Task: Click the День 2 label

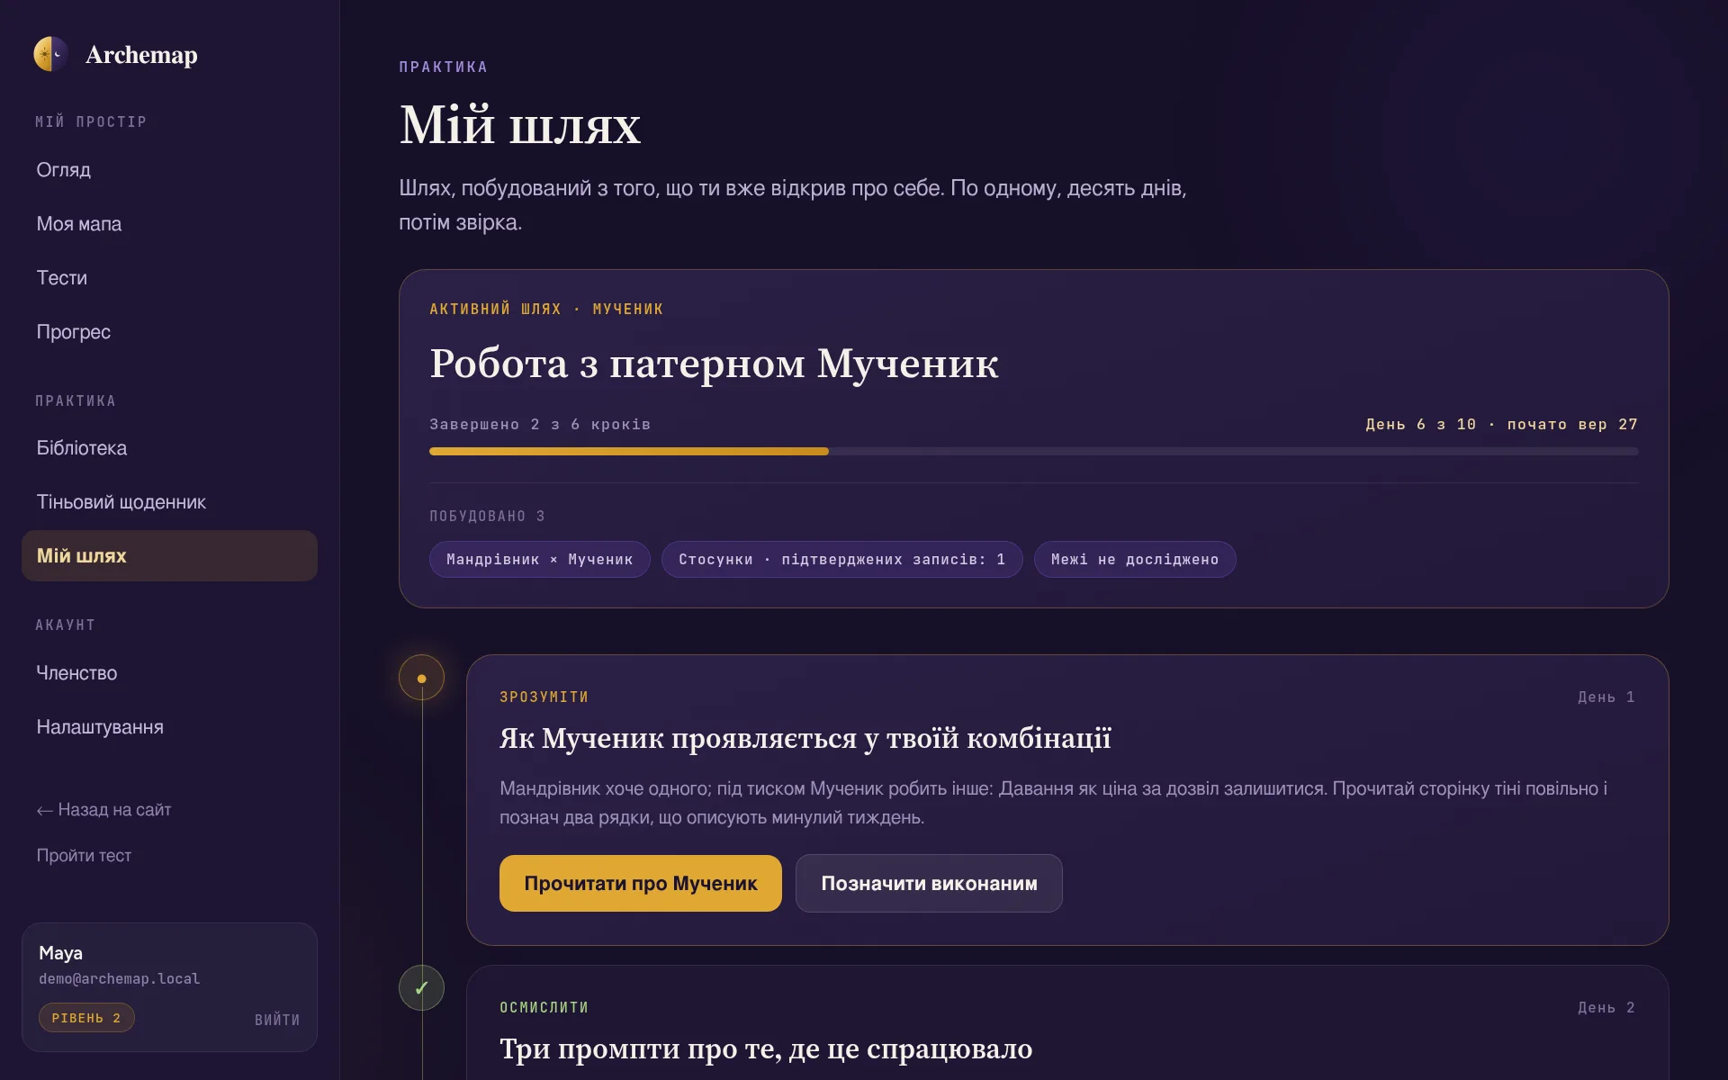Action: point(1606,1008)
